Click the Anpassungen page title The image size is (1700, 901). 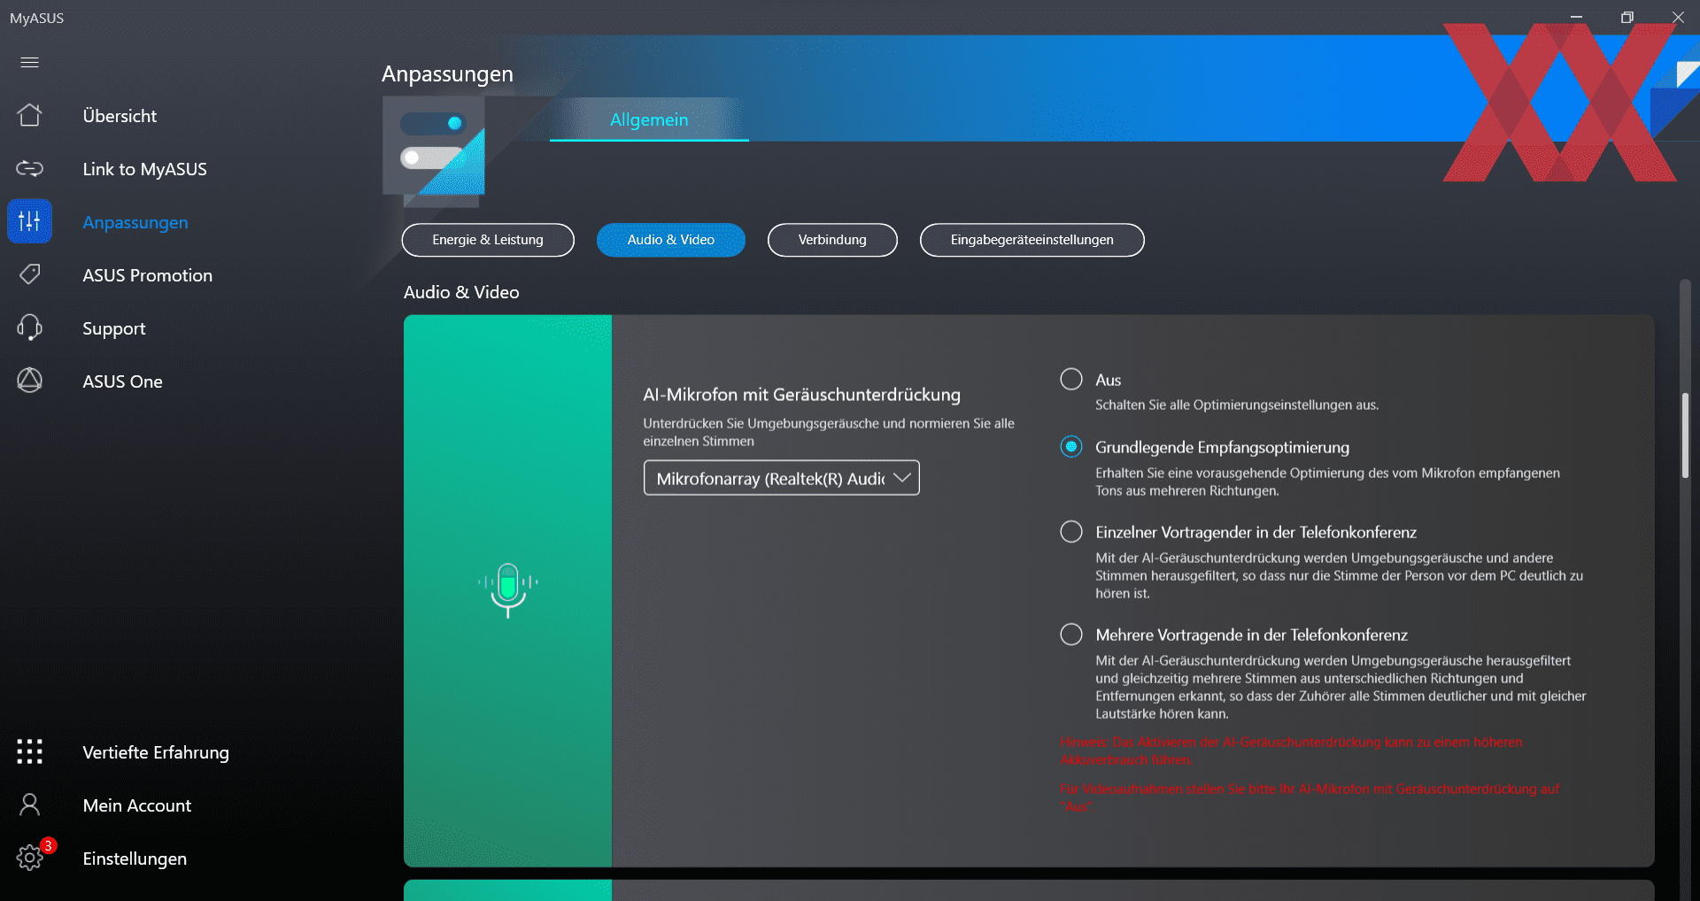tap(447, 74)
